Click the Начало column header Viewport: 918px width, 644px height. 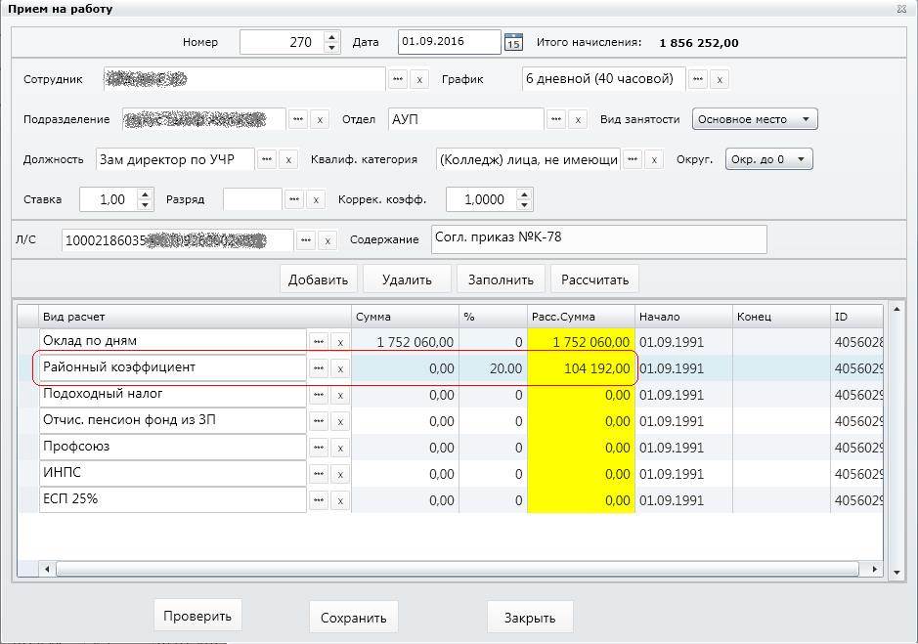683,317
